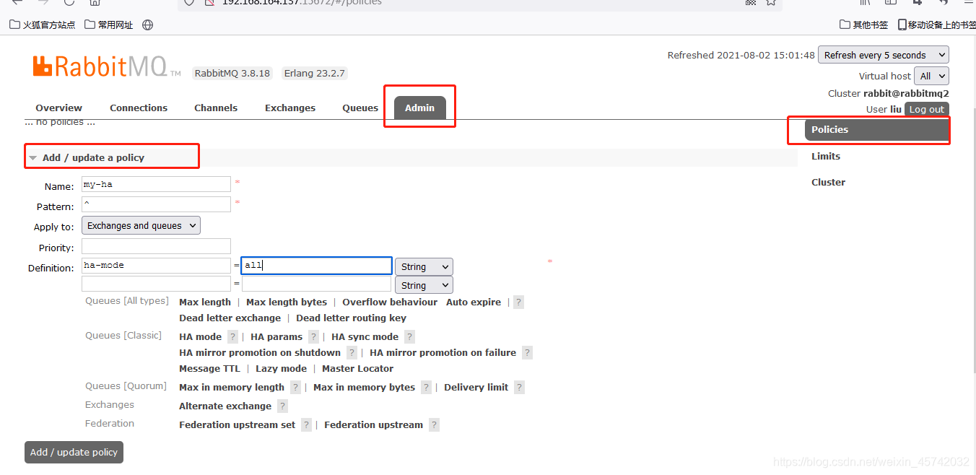Select Cluster in the admin sidebar
The width and height of the screenshot is (976, 475).
click(x=828, y=182)
